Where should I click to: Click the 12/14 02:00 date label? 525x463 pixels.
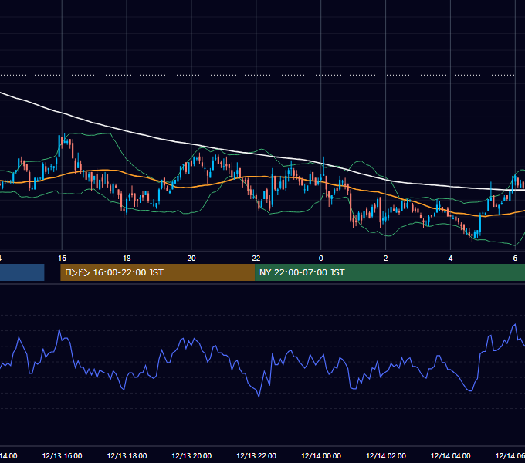tap(386, 455)
